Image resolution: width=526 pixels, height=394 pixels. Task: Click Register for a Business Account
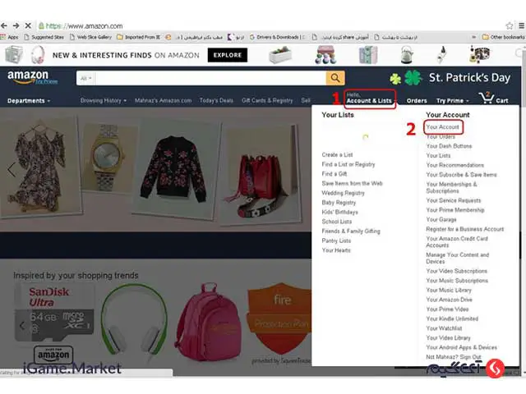pos(464,229)
